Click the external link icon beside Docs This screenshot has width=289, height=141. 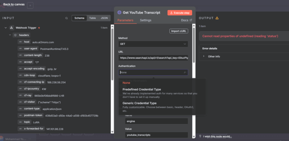191,20
